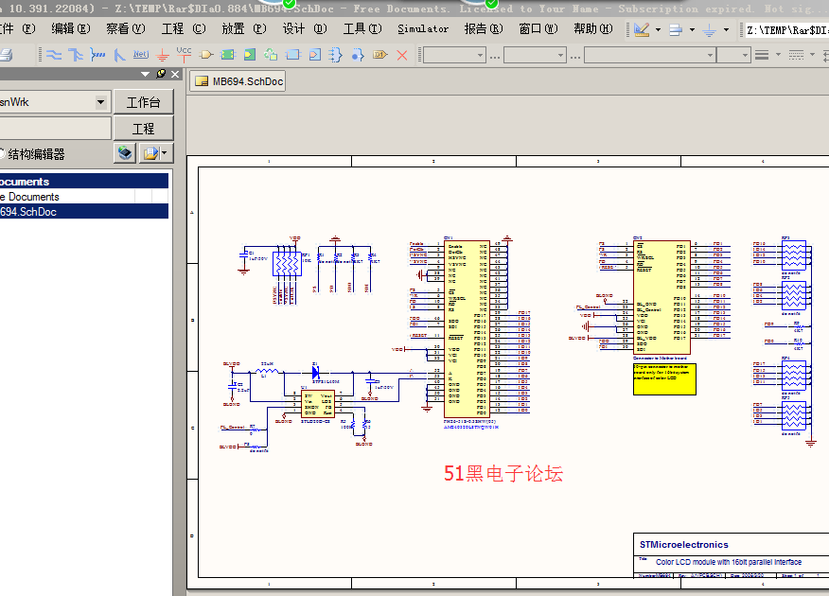Open the 报告(R) menu
The width and height of the screenshot is (829, 596).
(484, 28)
